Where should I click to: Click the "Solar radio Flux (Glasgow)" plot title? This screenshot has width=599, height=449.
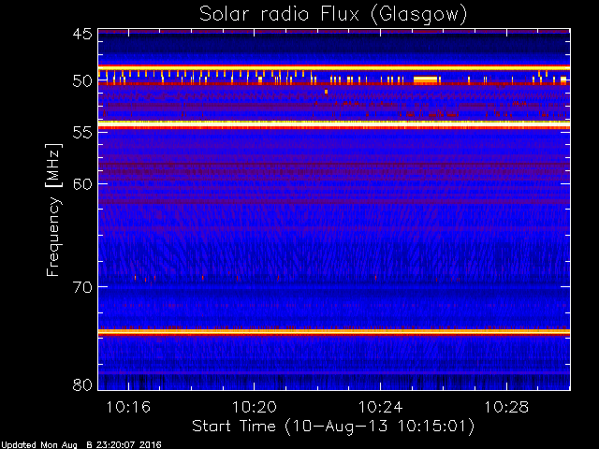(x=333, y=14)
